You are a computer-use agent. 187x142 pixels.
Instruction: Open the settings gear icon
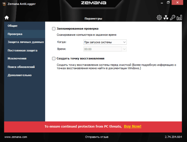click(159, 17)
